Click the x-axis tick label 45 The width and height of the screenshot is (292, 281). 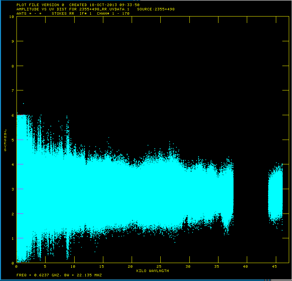[274, 267]
